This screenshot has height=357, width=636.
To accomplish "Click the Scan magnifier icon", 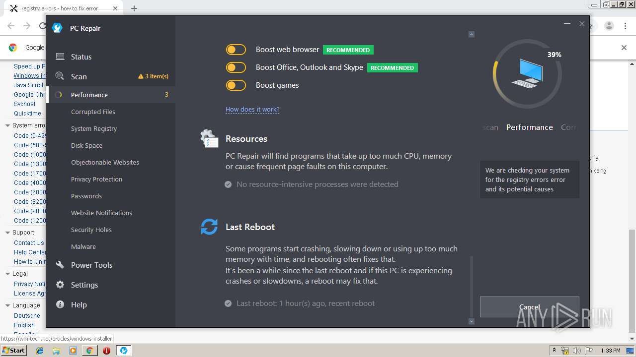I will 60,76.
